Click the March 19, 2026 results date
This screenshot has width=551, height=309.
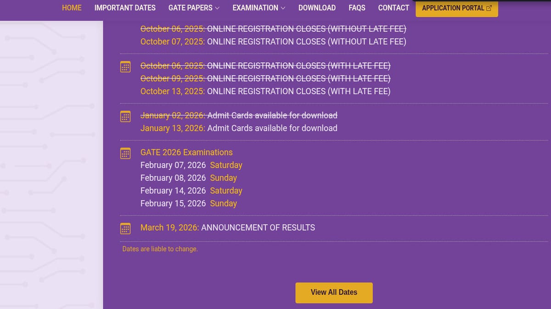(x=169, y=228)
